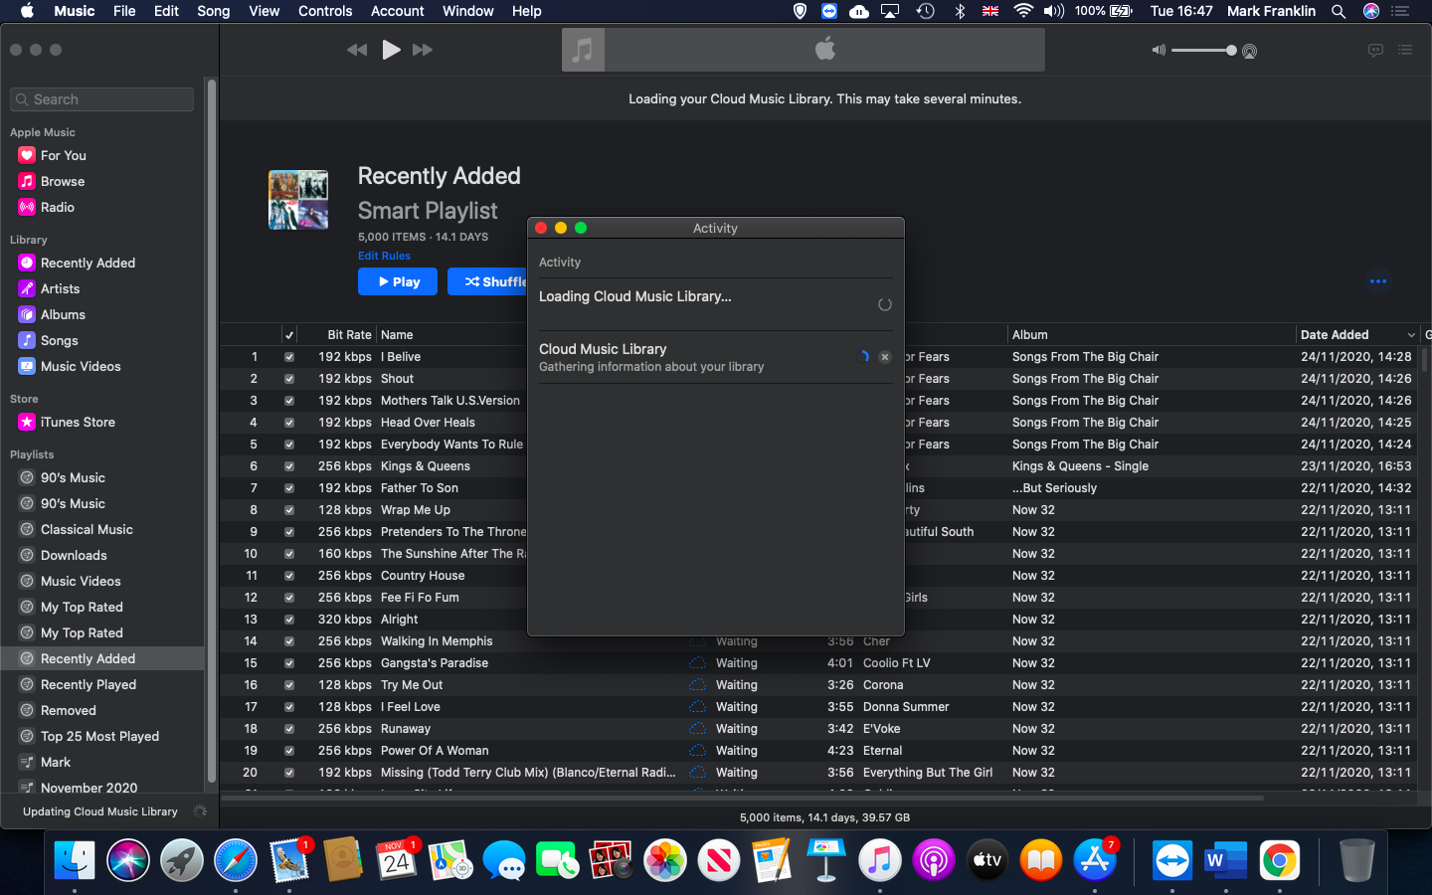The width and height of the screenshot is (1432, 895).
Task: Open the Window menu
Action: [467, 11]
